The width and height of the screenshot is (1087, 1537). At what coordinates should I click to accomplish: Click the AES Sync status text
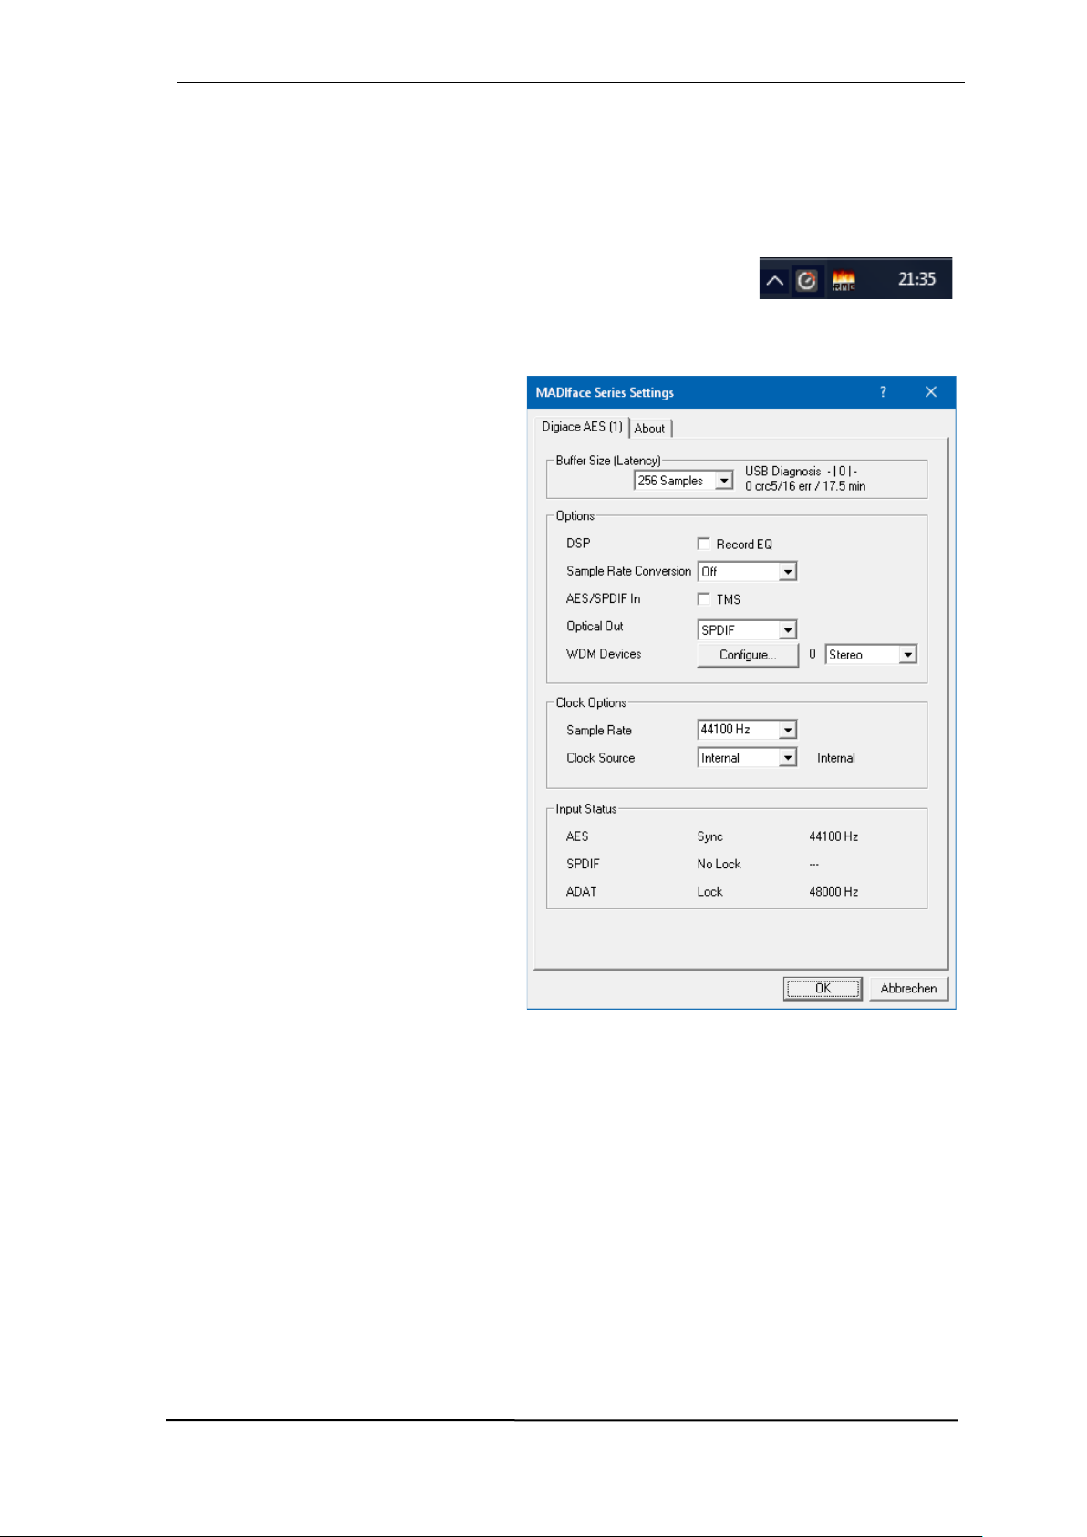pos(710,836)
